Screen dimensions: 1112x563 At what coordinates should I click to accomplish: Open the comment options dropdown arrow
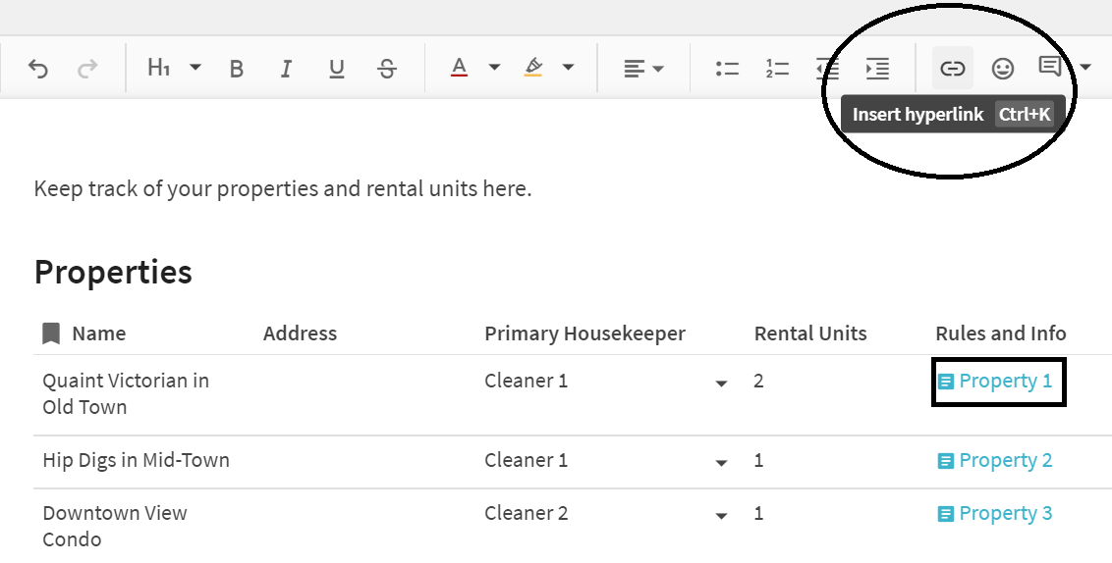pos(1085,68)
